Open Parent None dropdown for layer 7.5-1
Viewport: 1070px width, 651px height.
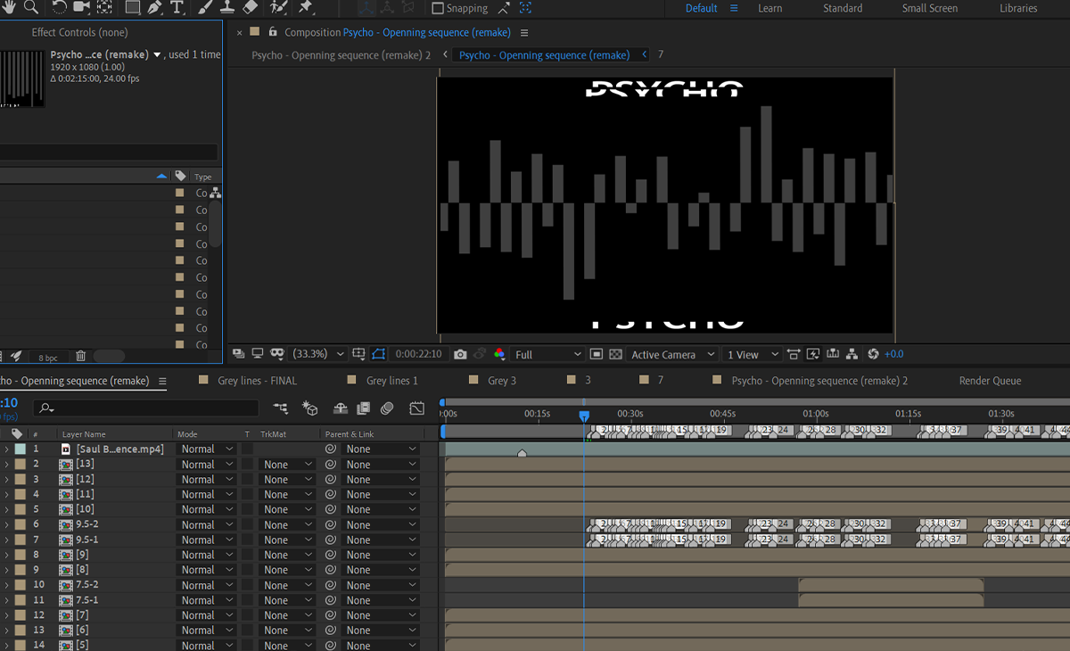[381, 600]
